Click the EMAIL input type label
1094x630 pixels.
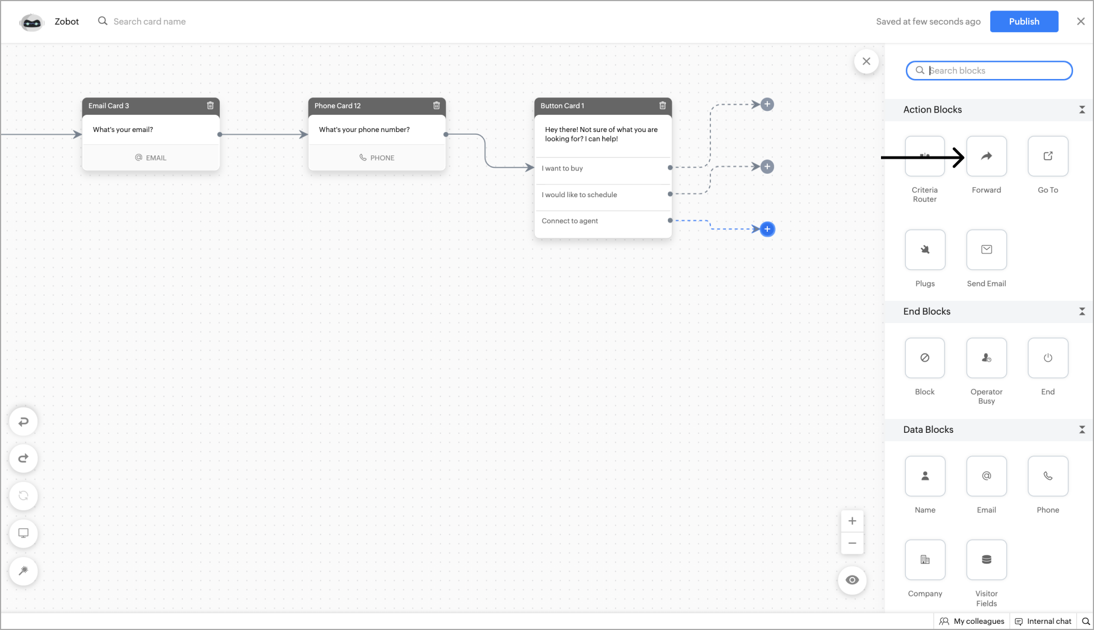pos(151,158)
